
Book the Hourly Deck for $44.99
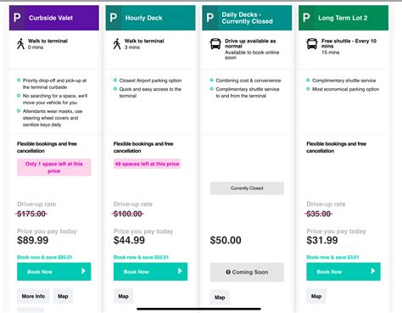pyautogui.click(x=150, y=271)
